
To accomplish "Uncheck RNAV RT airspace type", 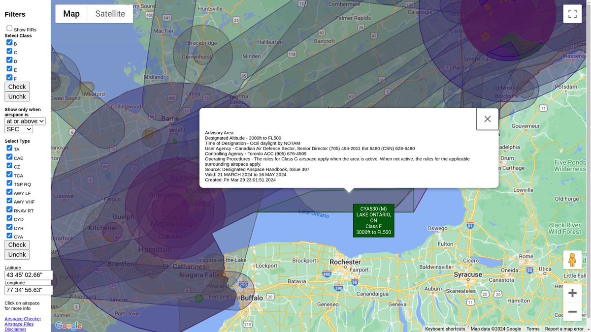I will point(9,210).
